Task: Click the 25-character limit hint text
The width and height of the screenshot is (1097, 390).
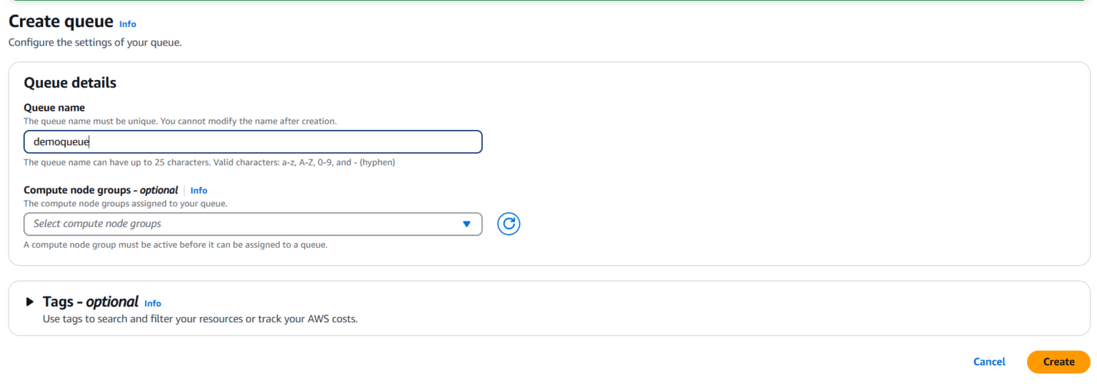Action: [209, 163]
